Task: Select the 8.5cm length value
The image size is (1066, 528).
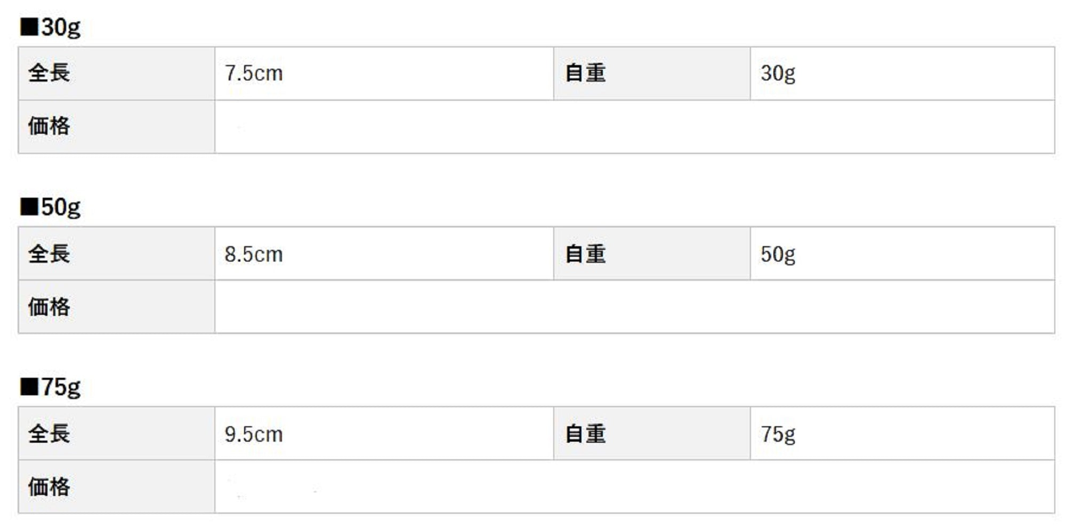Action: 254,254
